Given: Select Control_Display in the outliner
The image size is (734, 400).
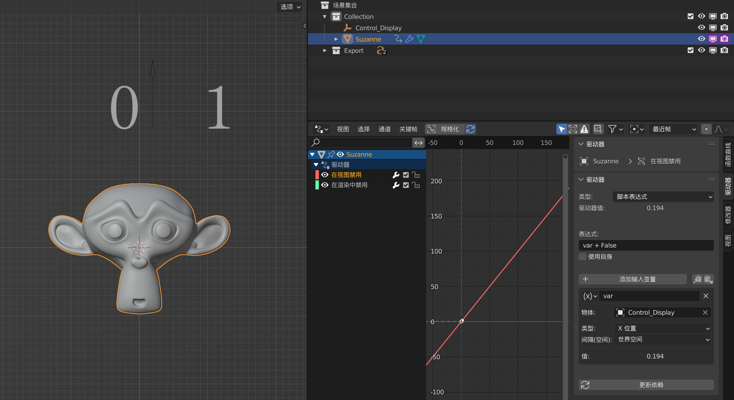Looking at the screenshot, I should (378, 28).
